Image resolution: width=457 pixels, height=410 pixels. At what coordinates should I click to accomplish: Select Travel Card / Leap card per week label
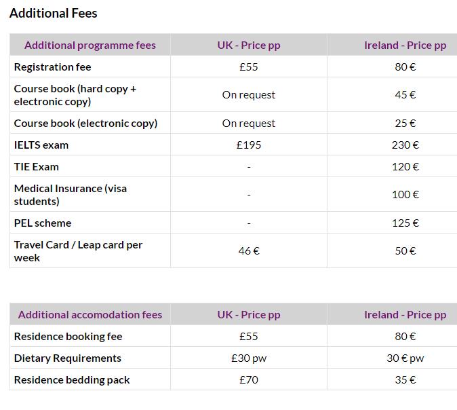click(78, 251)
